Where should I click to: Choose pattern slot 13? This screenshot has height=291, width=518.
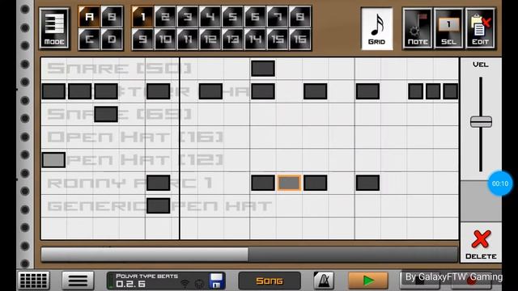coord(232,39)
